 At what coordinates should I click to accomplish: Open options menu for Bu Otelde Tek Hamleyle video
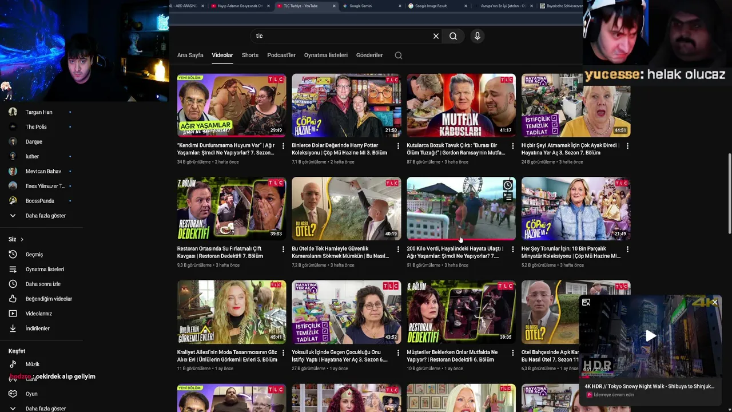click(398, 249)
